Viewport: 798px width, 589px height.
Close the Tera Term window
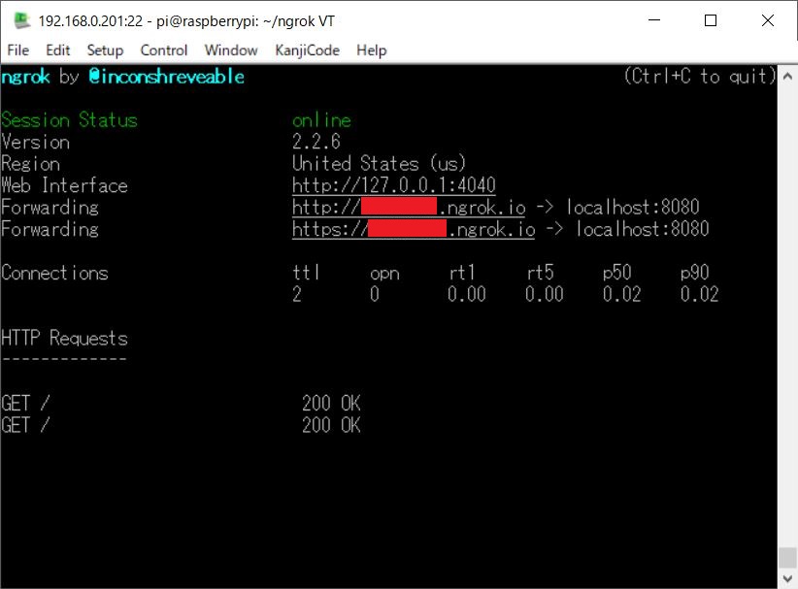tap(768, 20)
